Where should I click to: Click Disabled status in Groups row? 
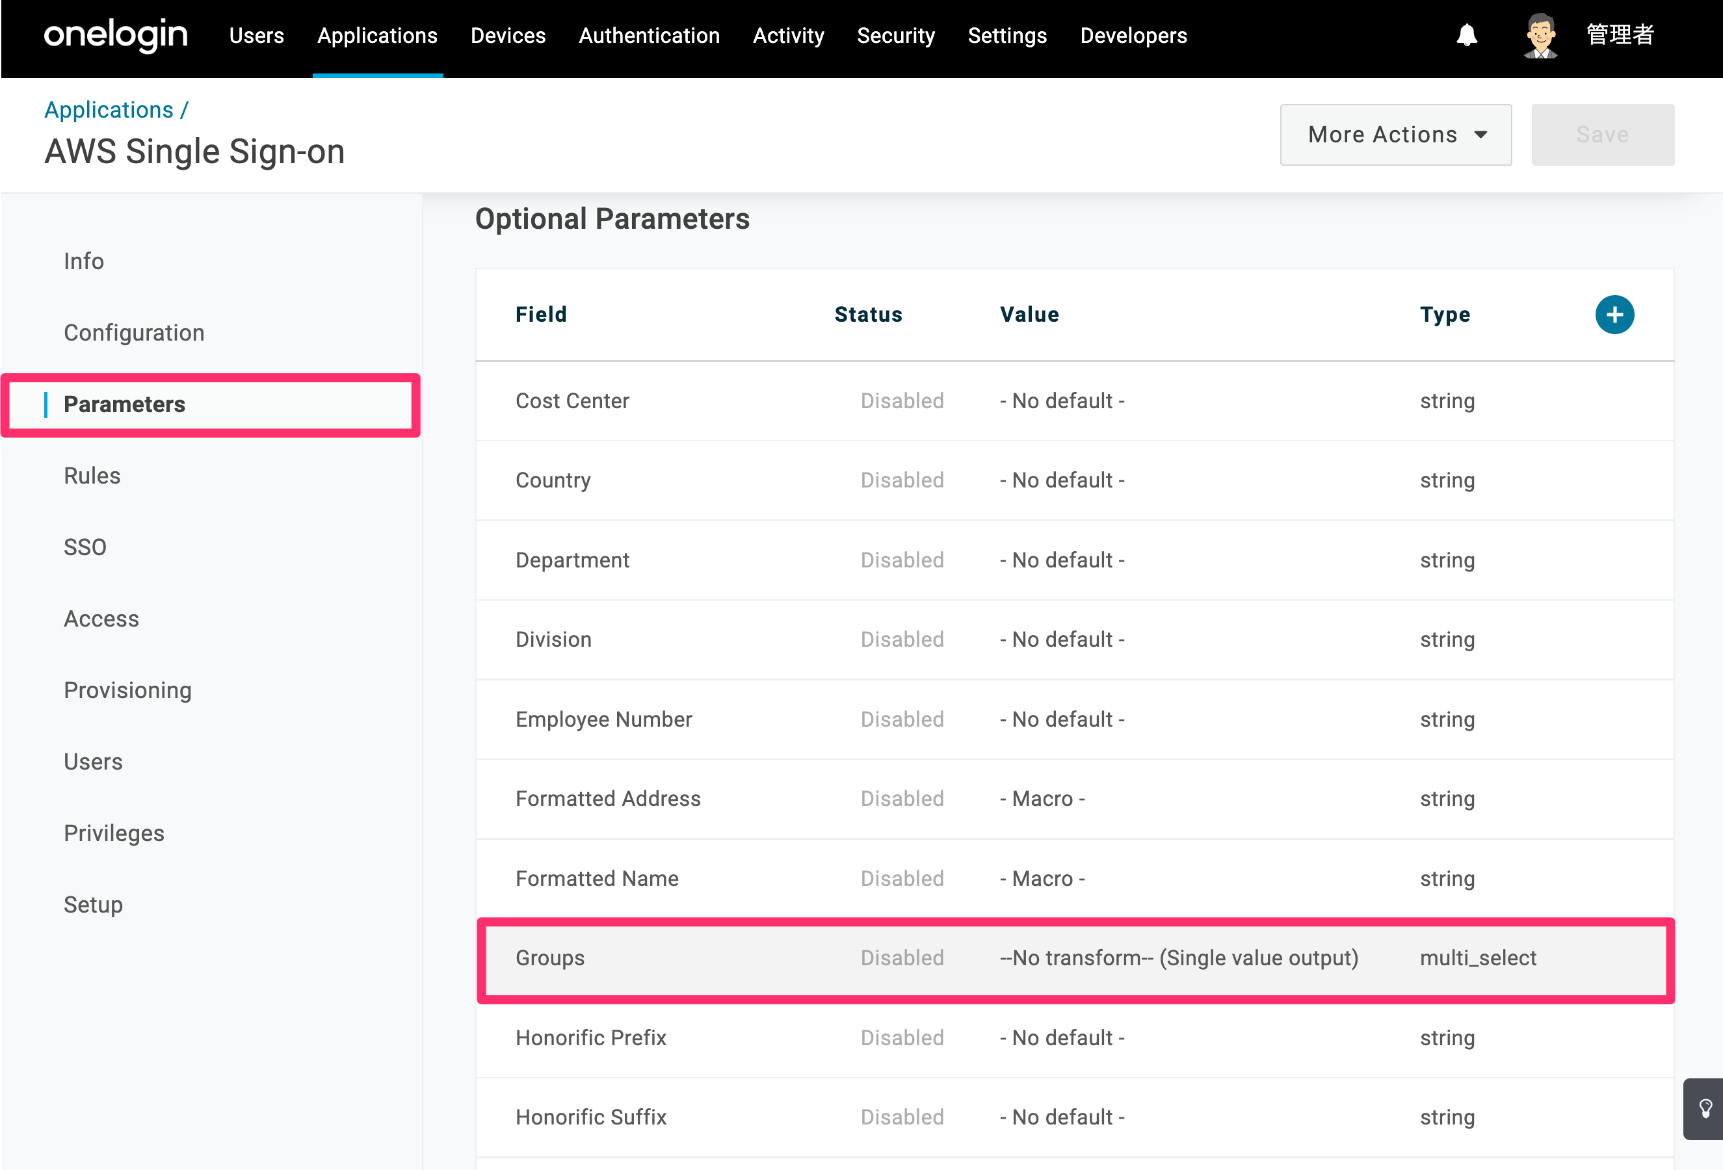click(x=902, y=958)
